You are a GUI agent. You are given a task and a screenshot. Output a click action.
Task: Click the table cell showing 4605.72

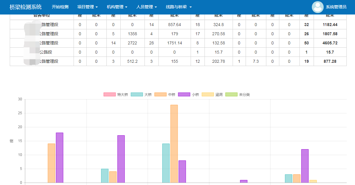pyautogui.click(x=330, y=43)
